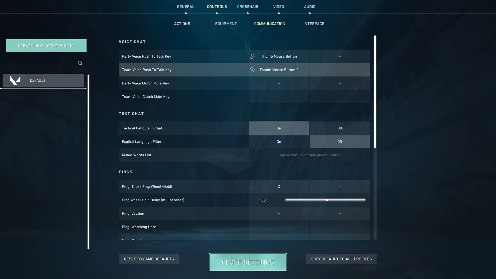The height and width of the screenshot is (279, 496).
Task: Click RESET TO GAME DEFAULTS button
Action: tap(149, 259)
